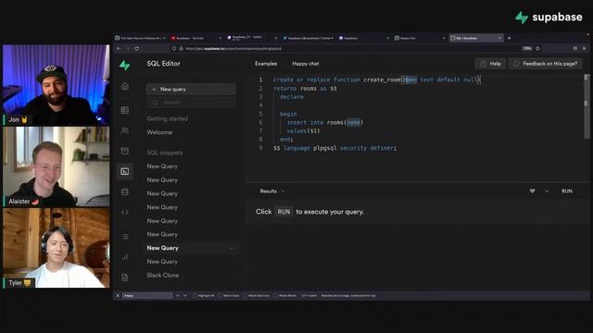Open the Authentication users sidebar icon
Image resolution: width=593 pixels, height=333 pixels.
[125, 130]
